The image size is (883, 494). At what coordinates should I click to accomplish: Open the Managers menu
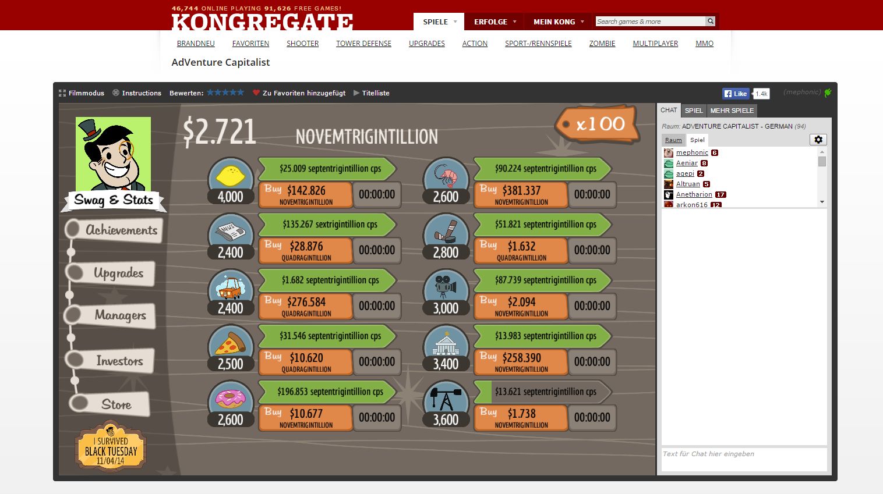pyautogui.click(x=119, y=315)
